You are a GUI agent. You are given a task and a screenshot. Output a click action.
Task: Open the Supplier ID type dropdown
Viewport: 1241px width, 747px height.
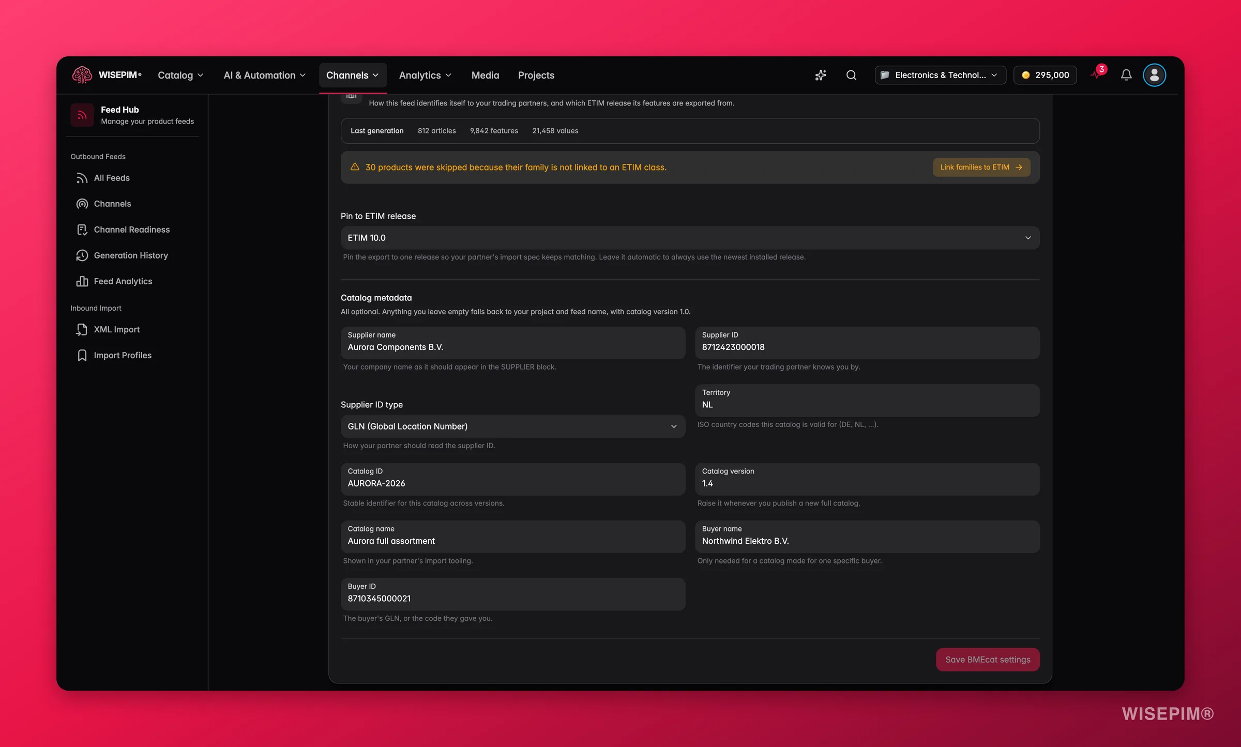(x=512, y=426)
